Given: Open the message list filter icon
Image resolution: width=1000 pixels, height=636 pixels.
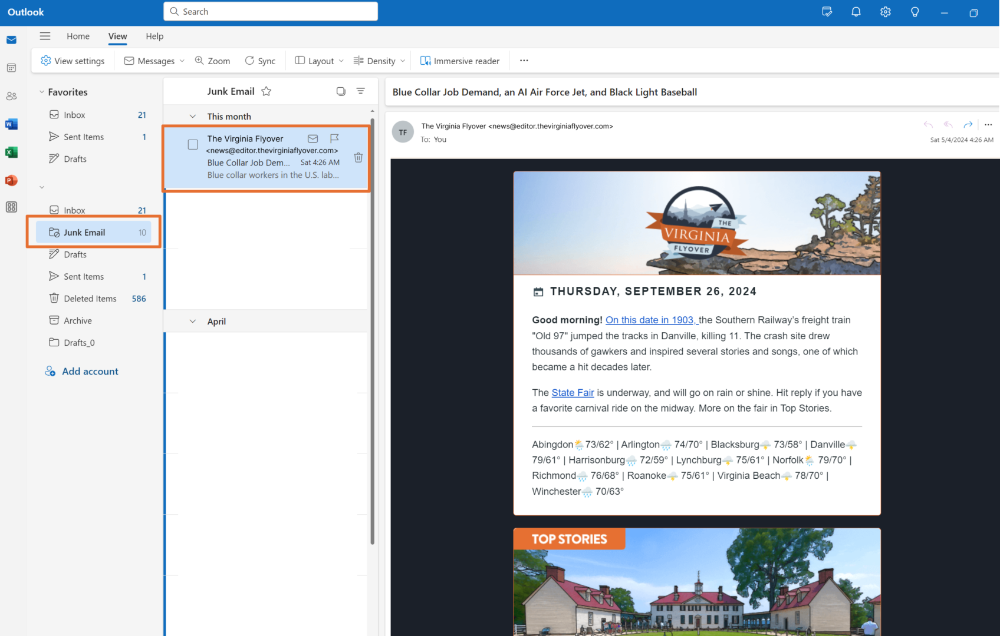Looking at the screenshot, I should click(x=361, y=91).
